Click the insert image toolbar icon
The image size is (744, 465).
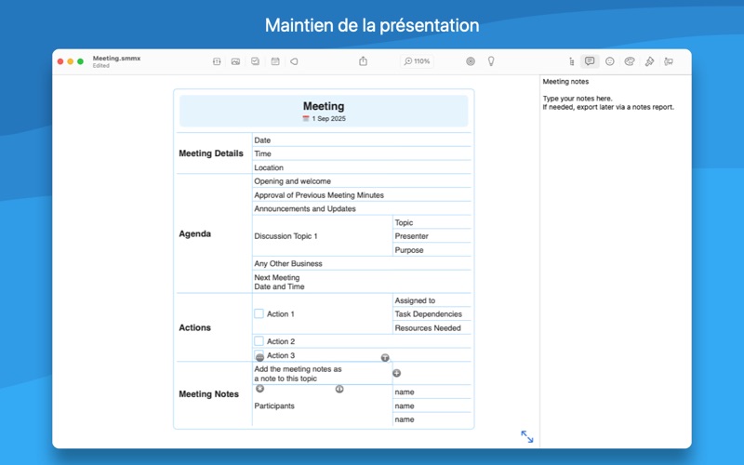pos(235,61)
